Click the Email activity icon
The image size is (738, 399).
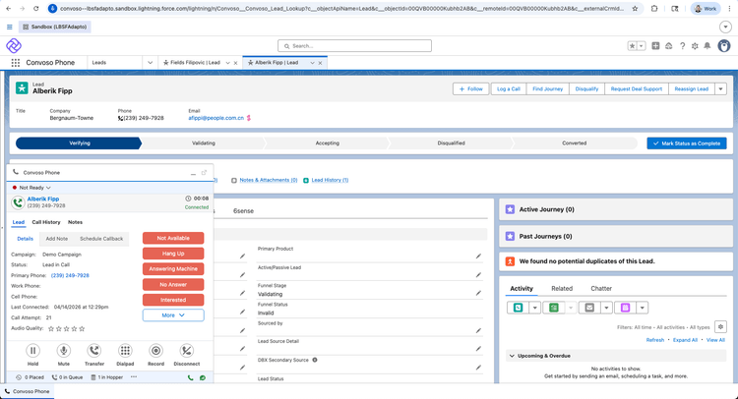tap(589, 308)
